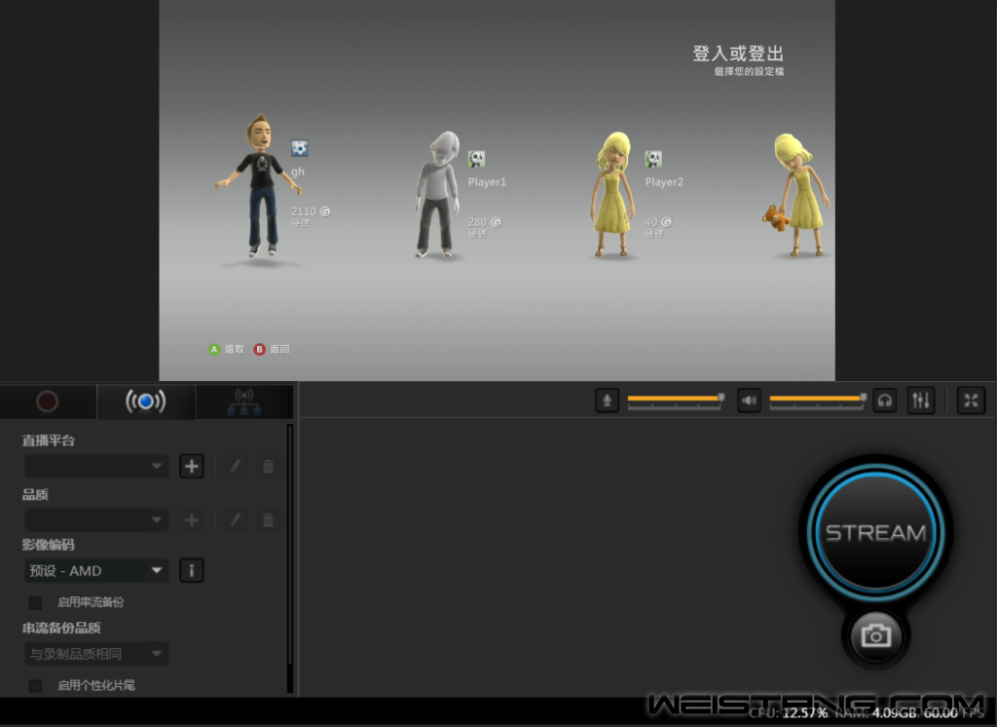Click the 登入或登出 heading
Viewport: 997px width, 727px height.
pyautogui.click(x=738, y=54)
